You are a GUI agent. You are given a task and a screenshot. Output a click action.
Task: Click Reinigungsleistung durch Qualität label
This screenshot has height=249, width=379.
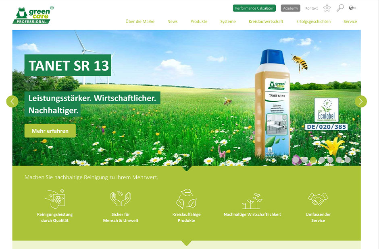coord(55,218)
